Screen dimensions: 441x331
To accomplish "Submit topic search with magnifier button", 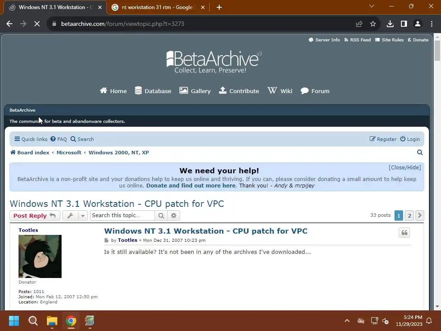I will click(x=161, y=215).
